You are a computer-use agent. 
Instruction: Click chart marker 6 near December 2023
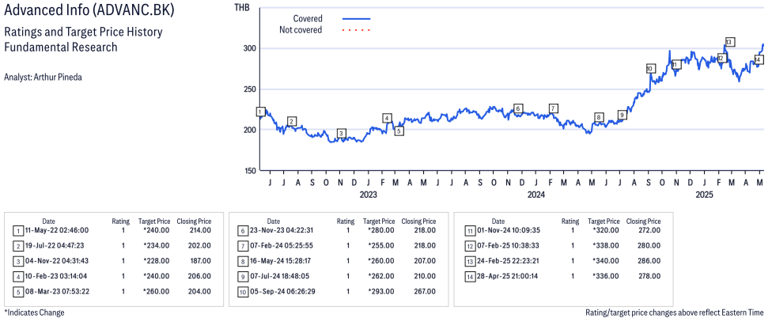(x=517, y=109)
